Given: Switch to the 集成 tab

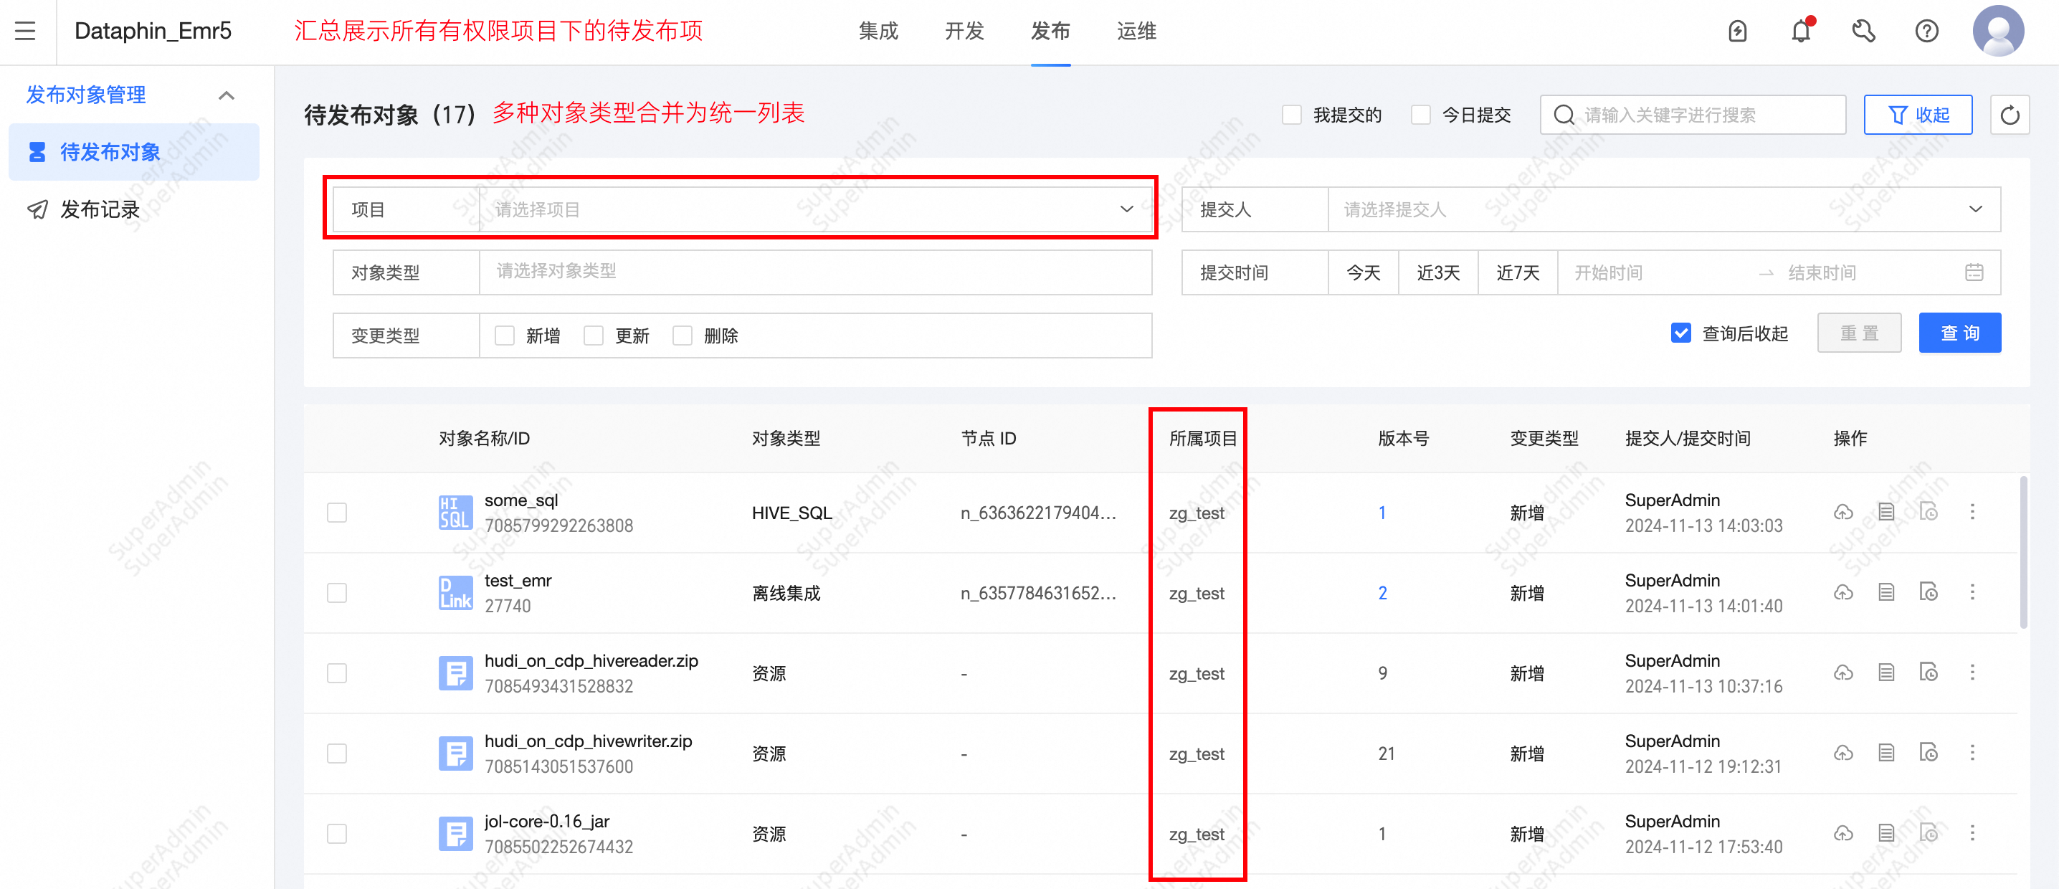Looking at the screenshot, I should 878,31.
